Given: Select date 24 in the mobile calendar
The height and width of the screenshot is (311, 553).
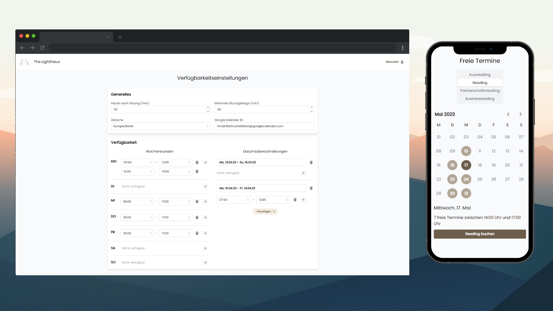Looking at the screenshot, I should (x=466, y=179).
